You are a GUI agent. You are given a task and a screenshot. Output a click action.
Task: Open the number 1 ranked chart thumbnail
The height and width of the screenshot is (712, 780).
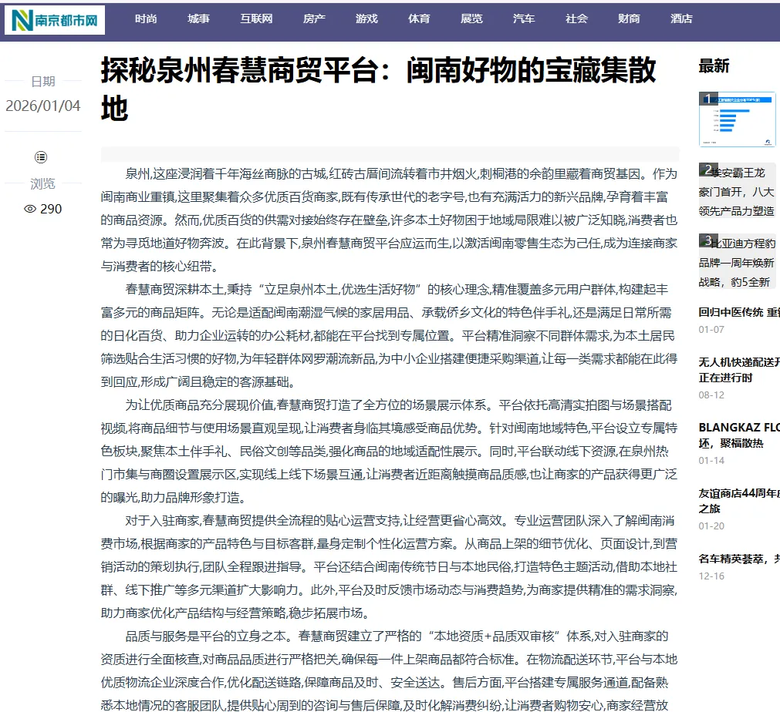tap(737, 119)
